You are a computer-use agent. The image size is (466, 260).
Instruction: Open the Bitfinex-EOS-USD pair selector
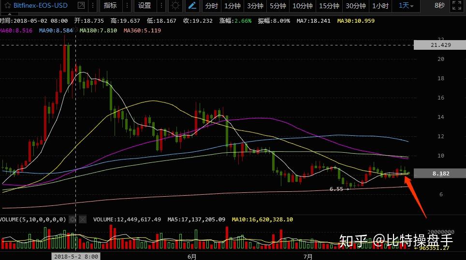click(41, 6)
